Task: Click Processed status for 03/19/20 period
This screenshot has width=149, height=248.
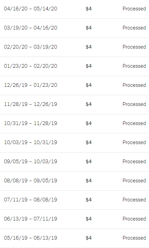Action: pyautogui.click(x=134, y=28)
